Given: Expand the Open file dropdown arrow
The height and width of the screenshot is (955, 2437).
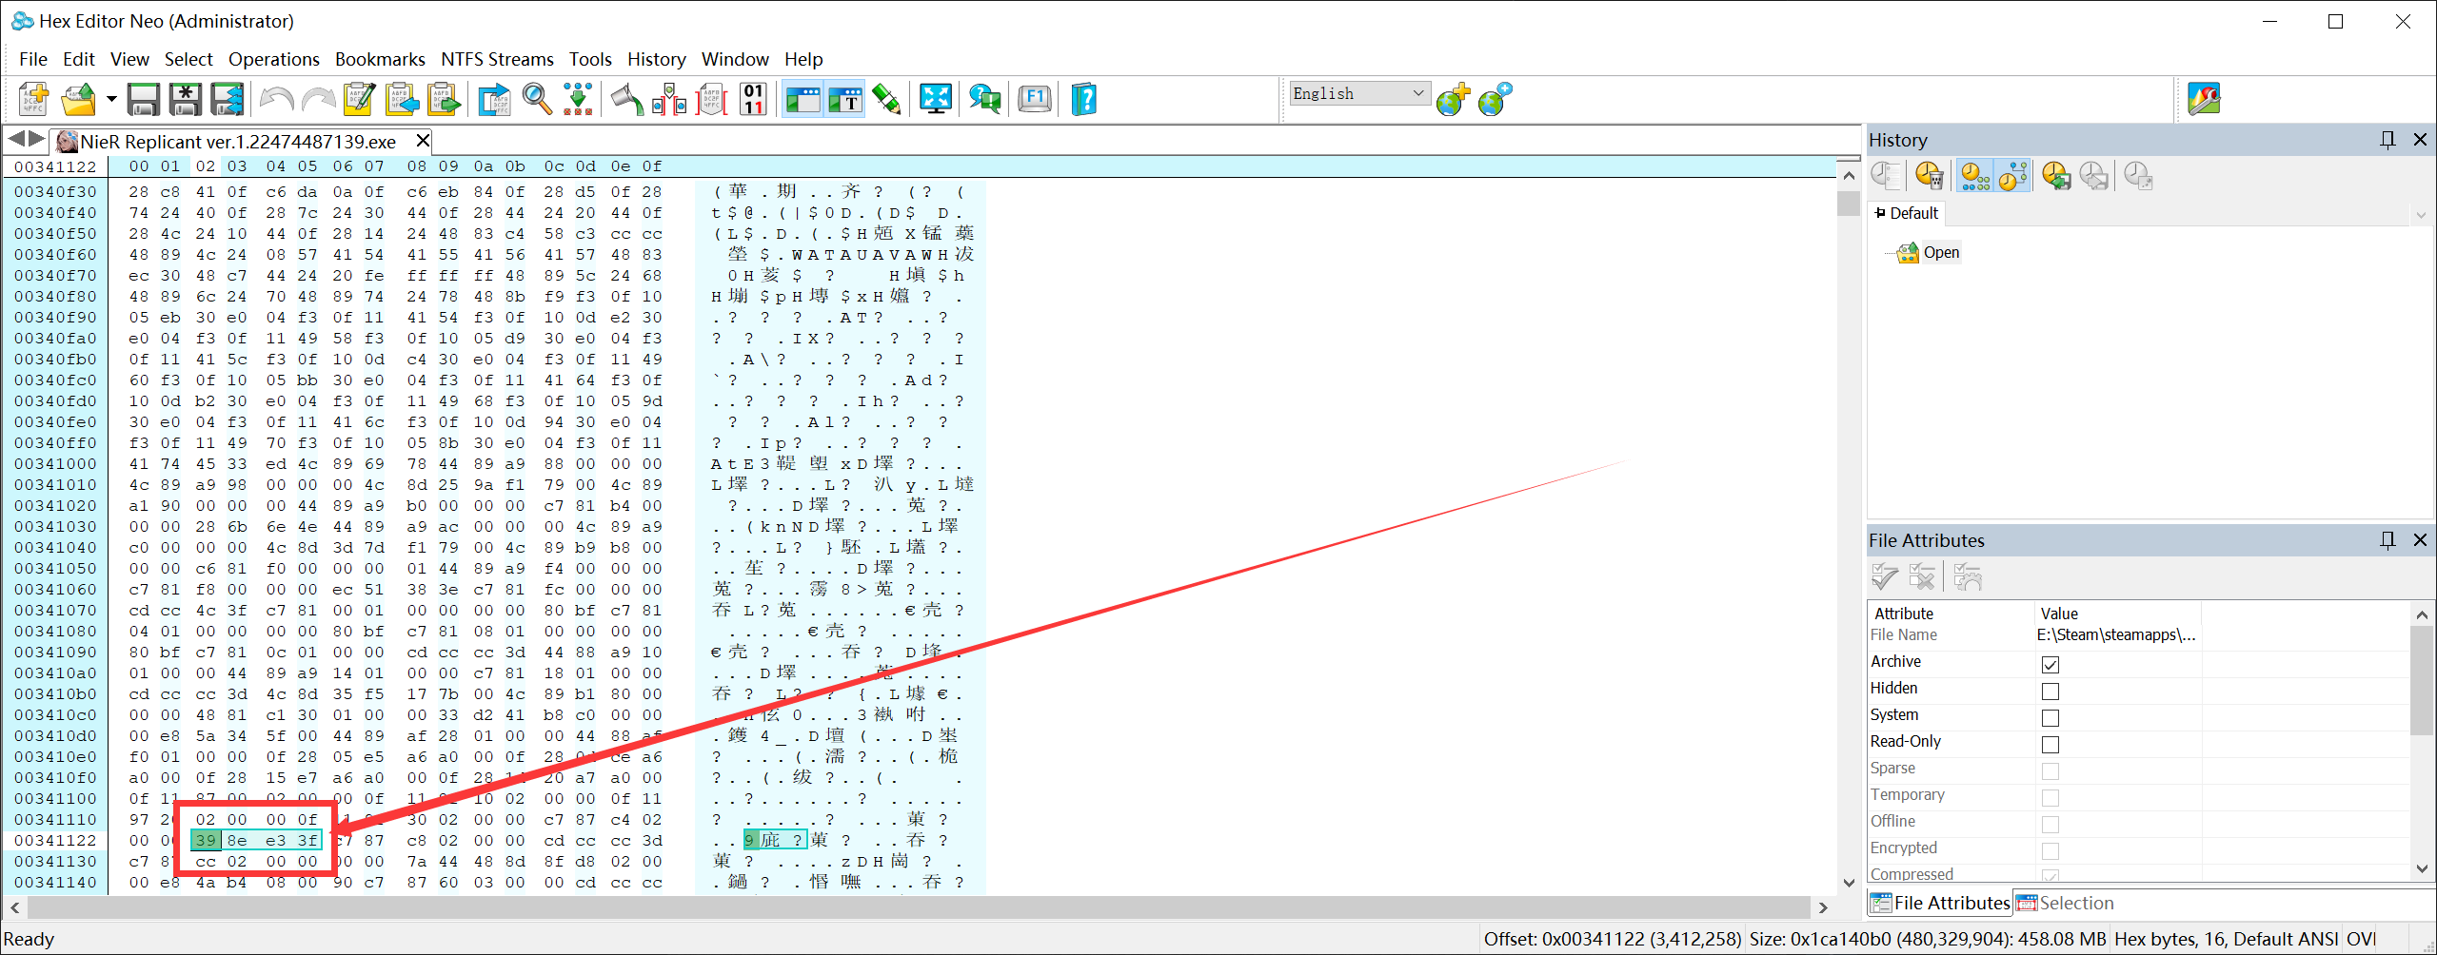Looking at the screenshot, I should (111, 99).
